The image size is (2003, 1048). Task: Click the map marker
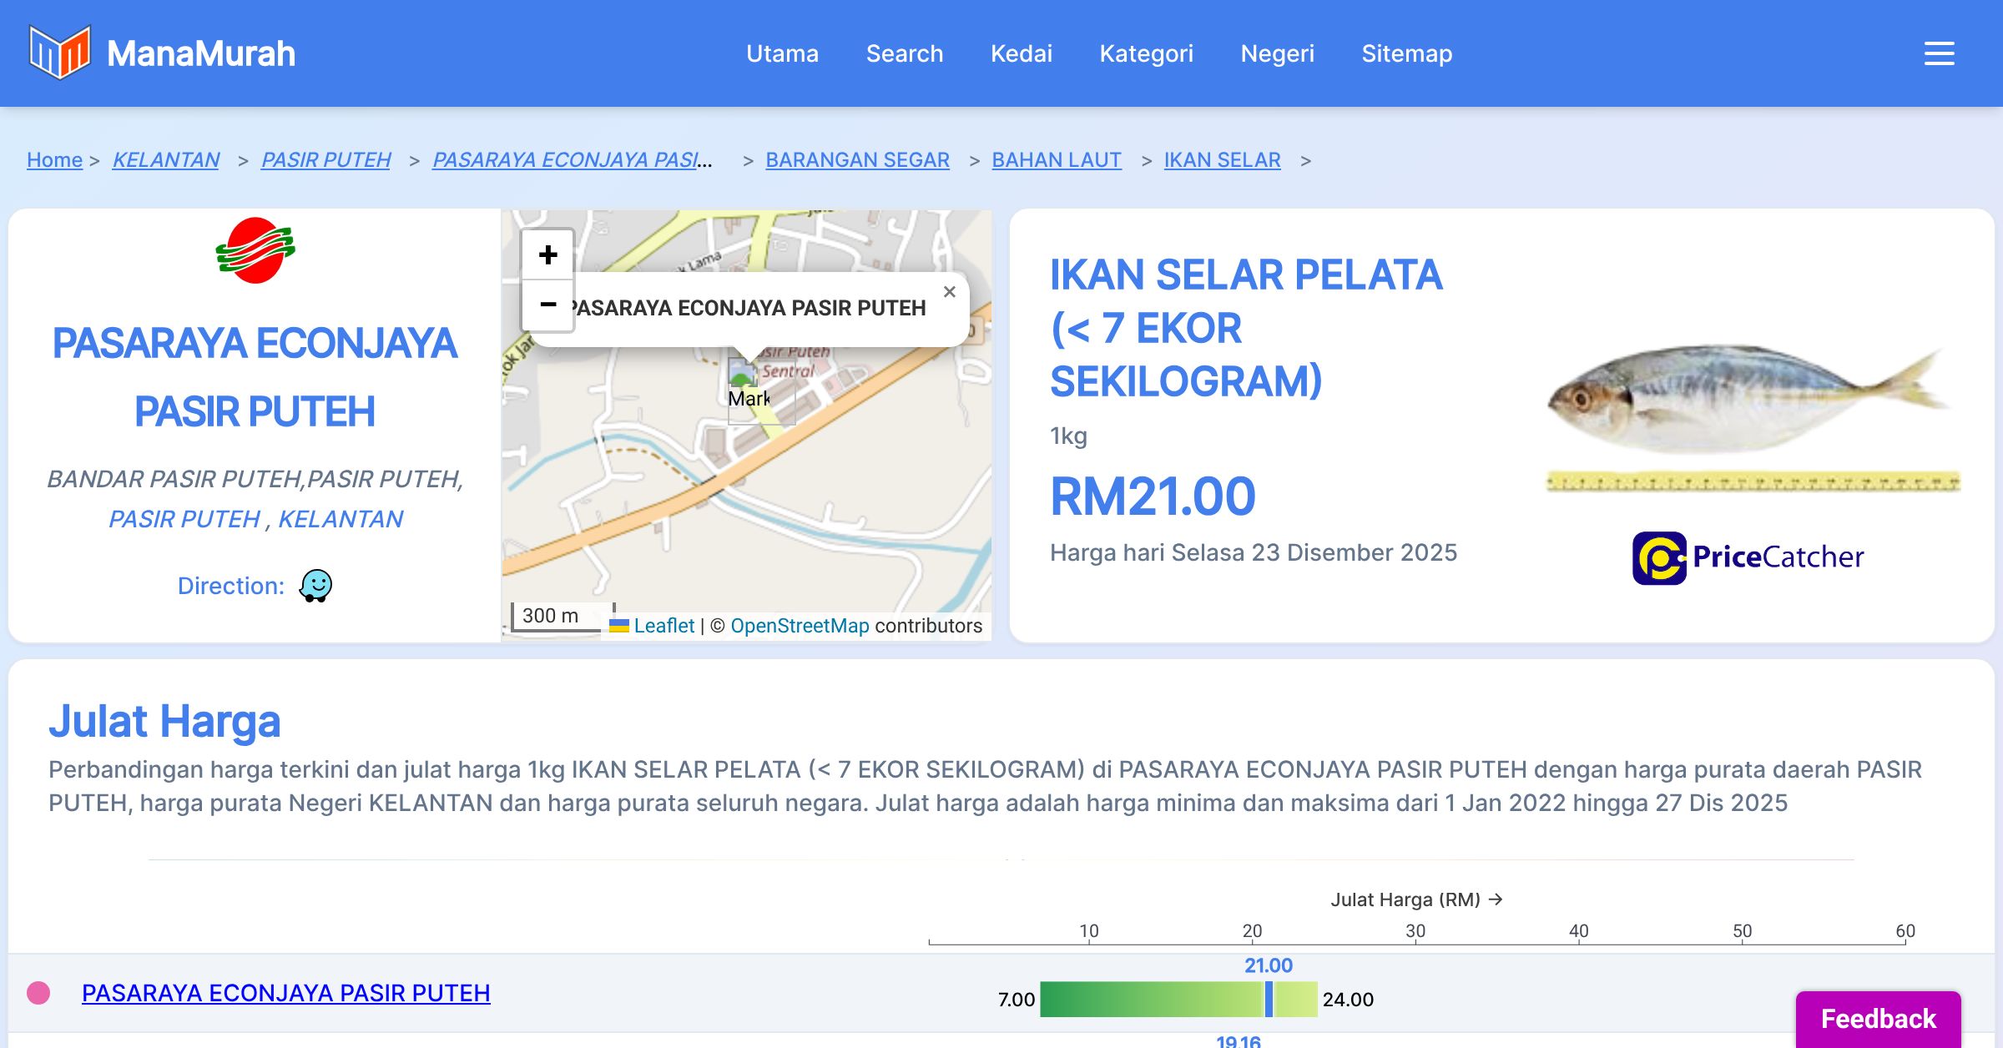[743, 375]
